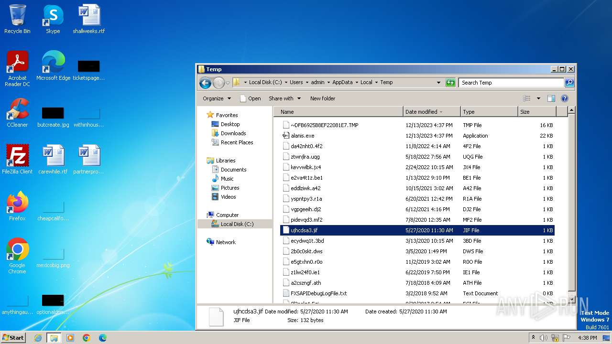Change your view icon in toolbar
The width and height of the screenshot is (612, 344).
(x=527, y=98)
